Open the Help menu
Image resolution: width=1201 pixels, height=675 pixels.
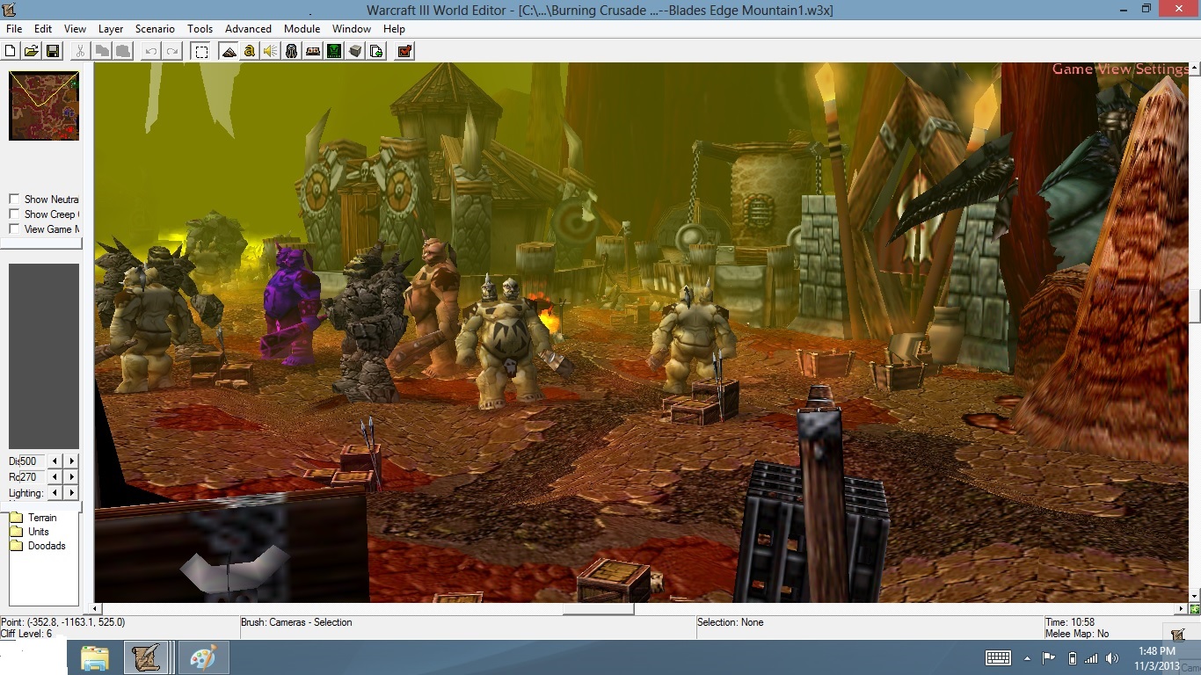(x=394, y=29)
